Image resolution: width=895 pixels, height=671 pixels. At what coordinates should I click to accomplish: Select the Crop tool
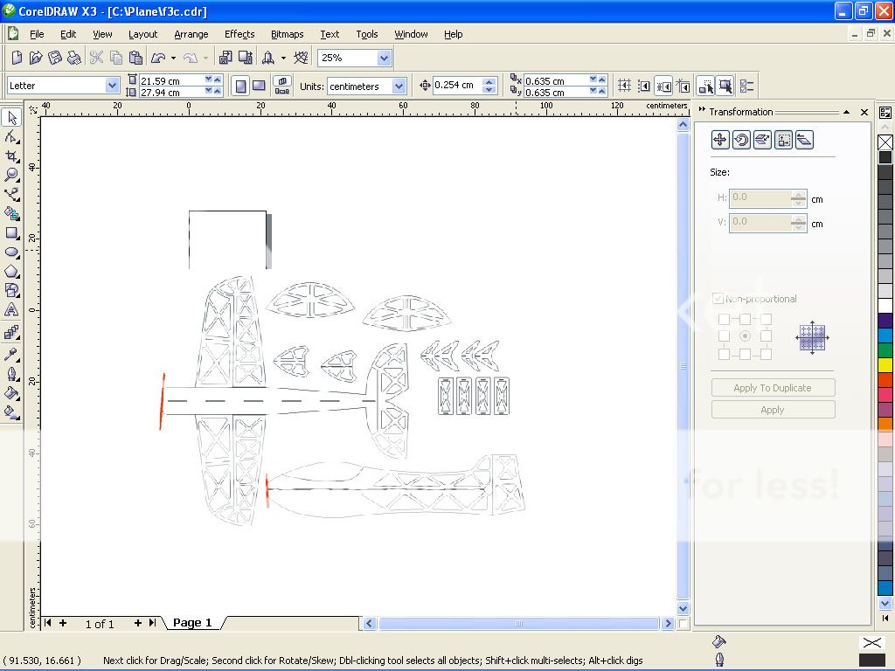click(x=11, y=156)
